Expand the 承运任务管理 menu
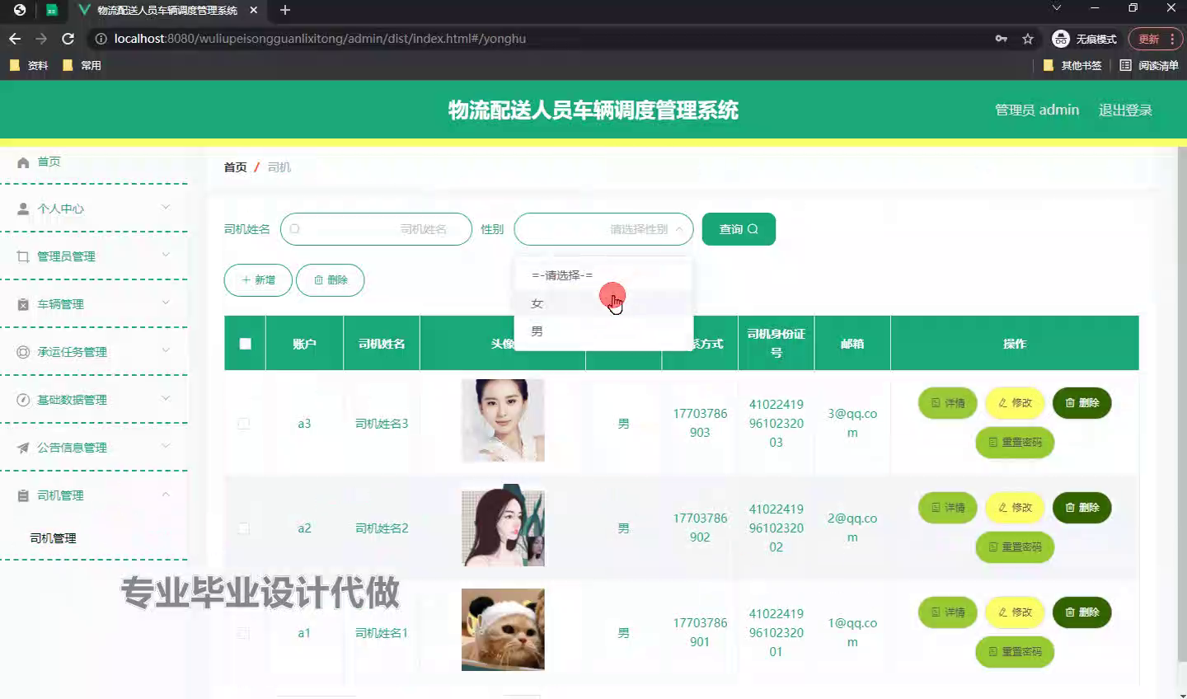The width and height of the screenshot is (1187, 699). click(x=94, y=352)
